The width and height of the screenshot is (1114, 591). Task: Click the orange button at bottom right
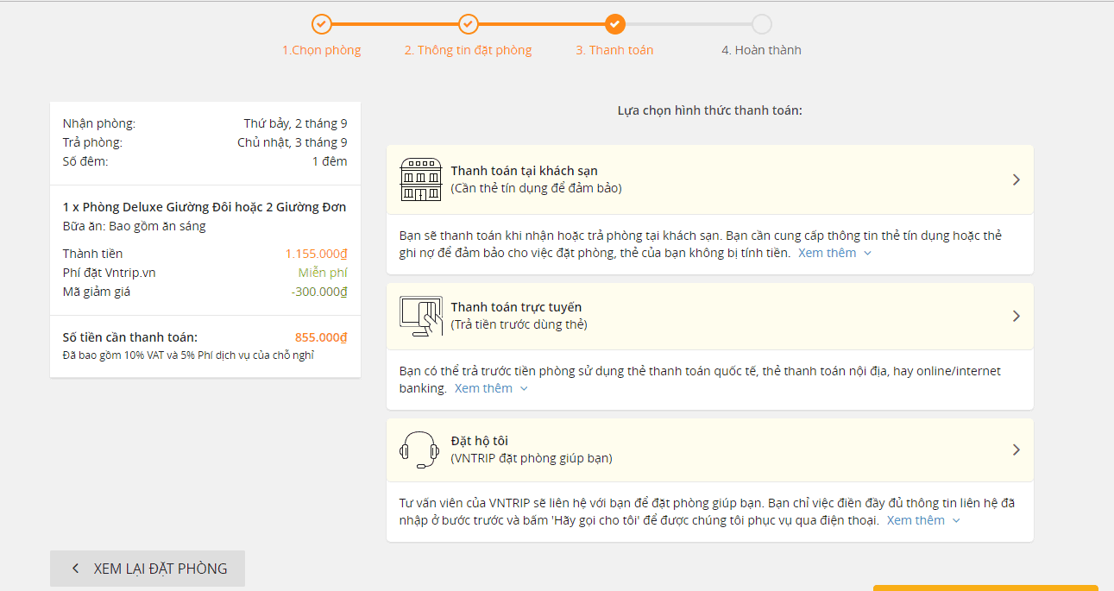tap(985, 588)
